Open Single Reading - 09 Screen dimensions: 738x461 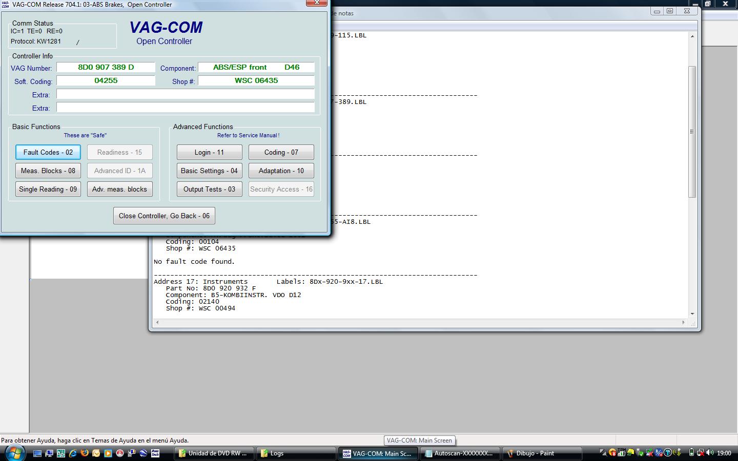point(48,189)
